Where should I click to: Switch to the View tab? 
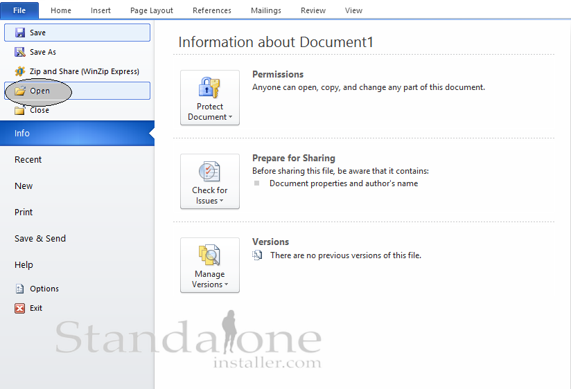(353, 10)
